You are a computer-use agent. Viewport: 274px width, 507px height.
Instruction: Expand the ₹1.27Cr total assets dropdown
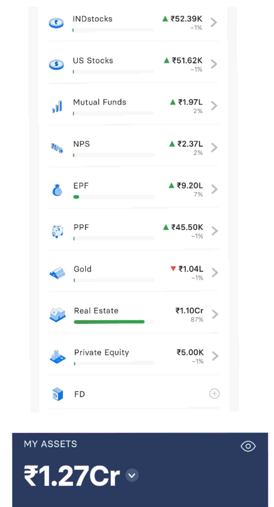point(132,476)
